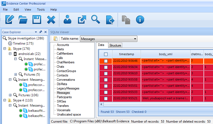Select the Calls table

click(60, 58)
